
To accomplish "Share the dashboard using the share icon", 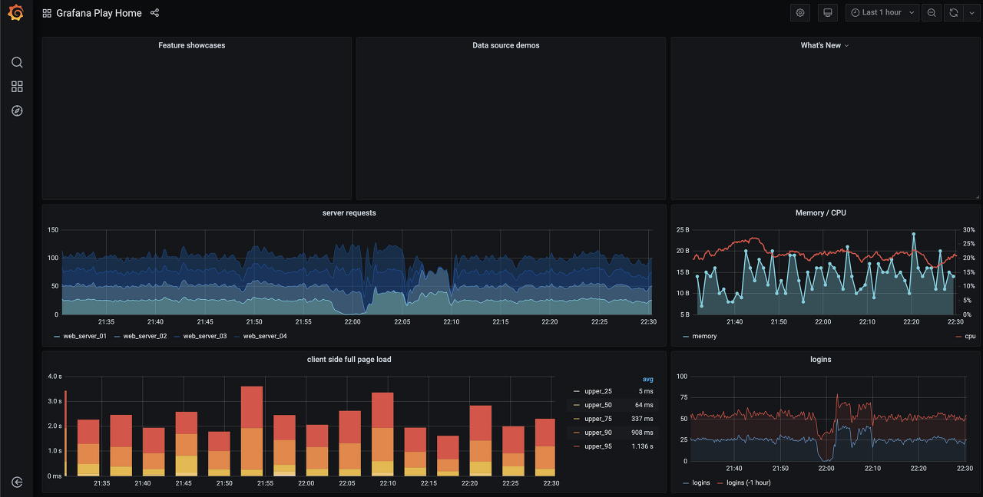I will [x=155, y=13].
